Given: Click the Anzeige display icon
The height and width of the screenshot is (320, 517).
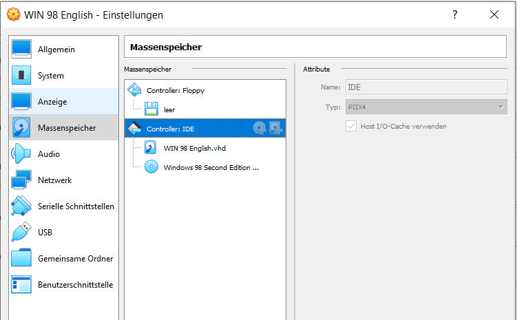Looking at the screenshot, I should pyautogui.click(x=21, y=101).
